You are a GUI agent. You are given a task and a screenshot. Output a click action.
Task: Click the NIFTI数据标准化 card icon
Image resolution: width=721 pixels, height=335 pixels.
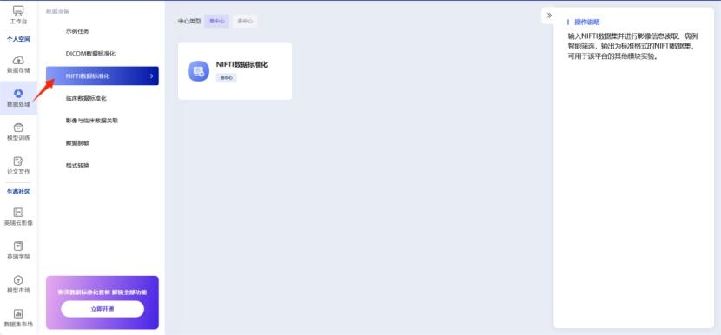199,71
